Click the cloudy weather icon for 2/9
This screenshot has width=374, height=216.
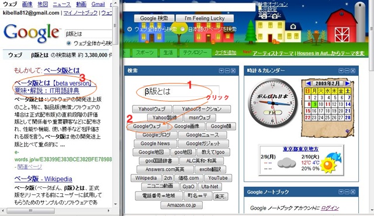tap(286, 163)
